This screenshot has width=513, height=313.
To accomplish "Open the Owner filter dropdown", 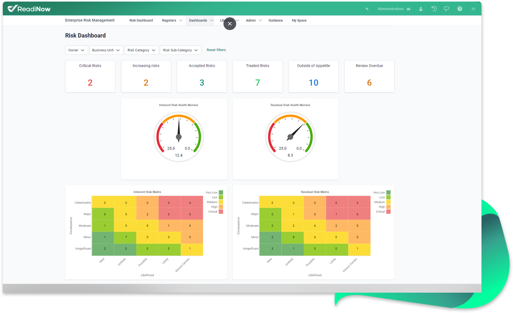I will click(x=77, y=50).
